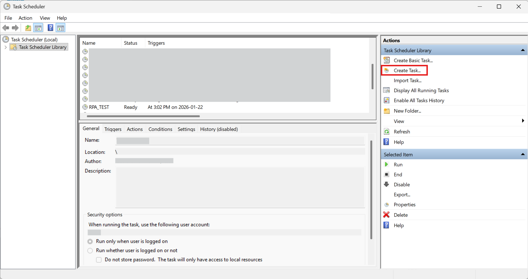Switch to the Actions tab

(x=135, y=129)
